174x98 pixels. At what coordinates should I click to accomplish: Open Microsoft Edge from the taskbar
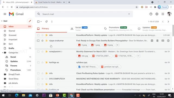17,95
